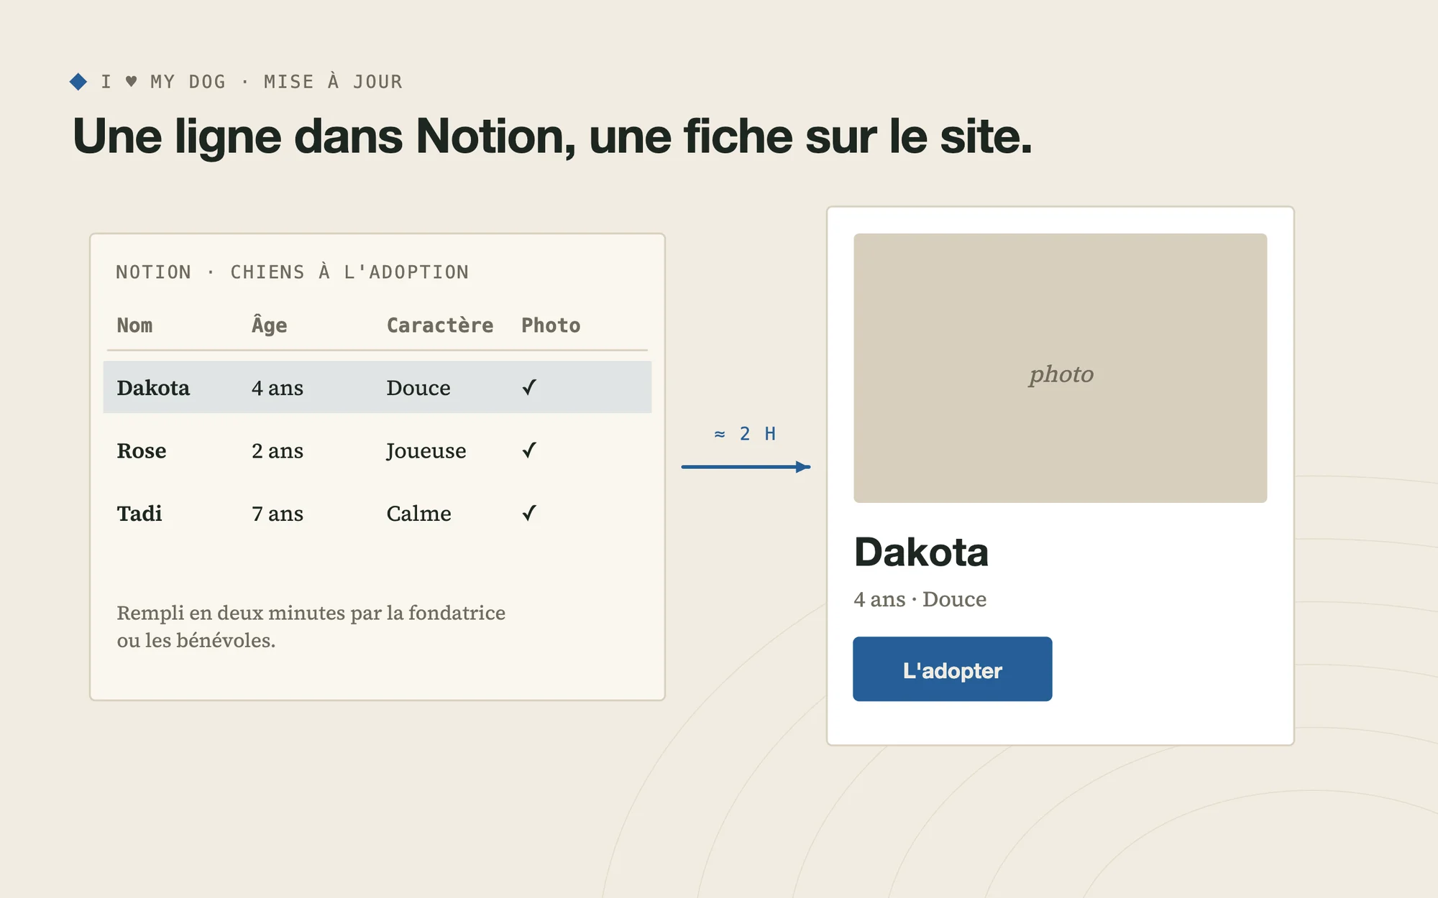Viewport: 1438px width, 898px height.
Task: Open the photo placeholder on Dakota's card
Action: [1060, 368]
